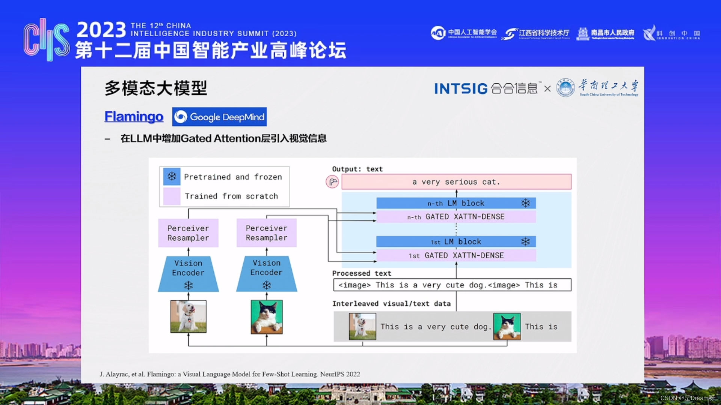This screenshot has height=405, width=721.
Task: Click snowflake under the cat-side Vision Encoder
Action: [267, 285]
